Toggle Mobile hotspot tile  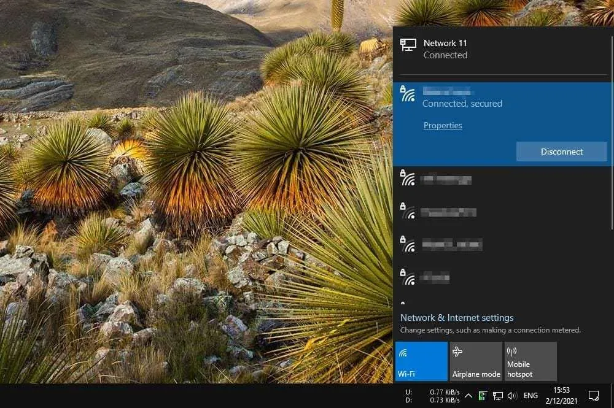point(530,361)
